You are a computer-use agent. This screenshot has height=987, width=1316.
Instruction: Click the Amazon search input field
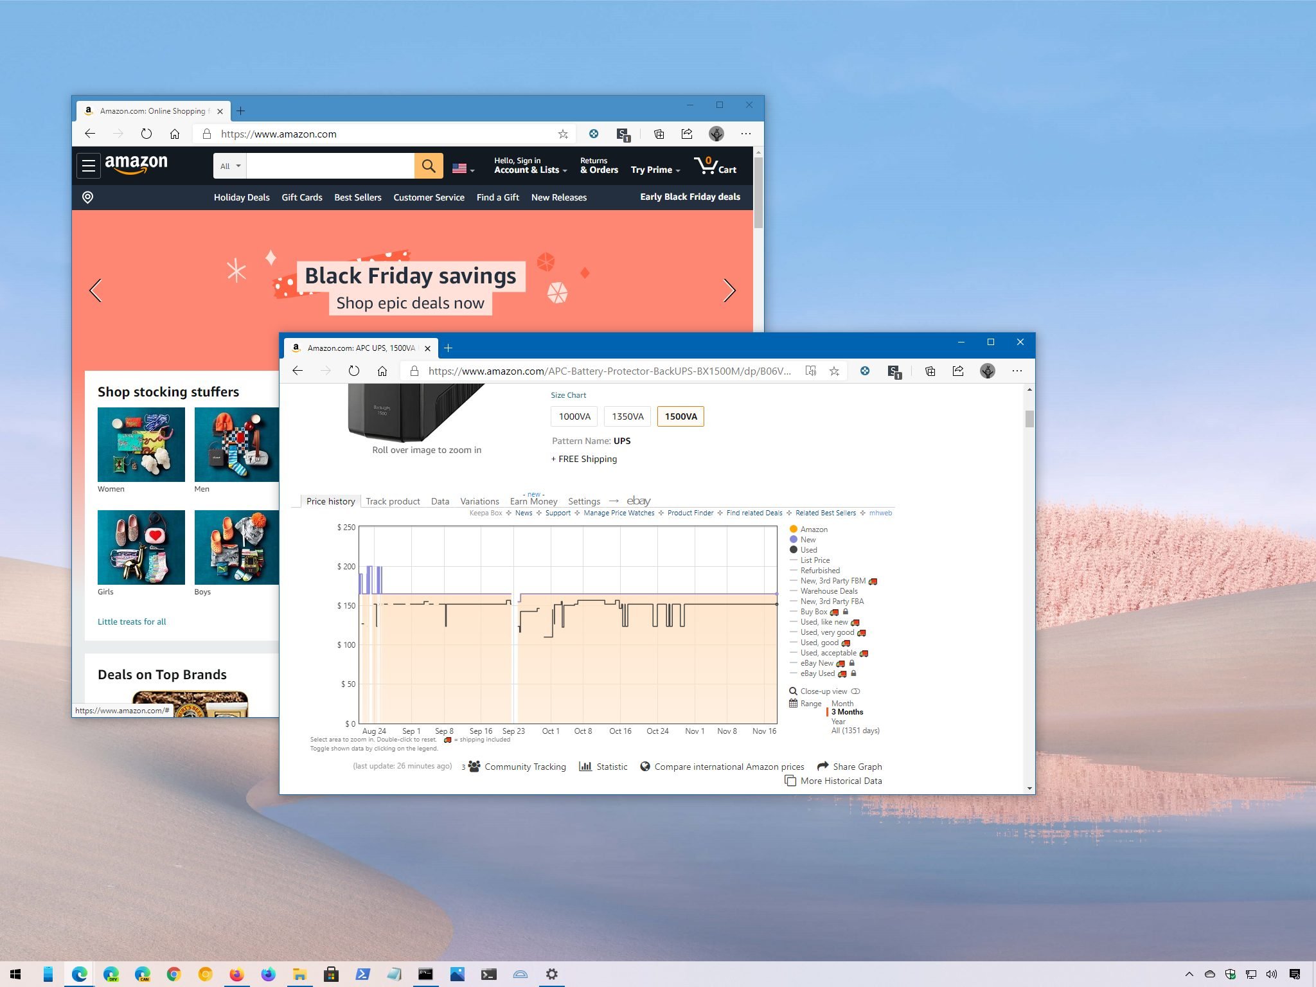point(330,166)
